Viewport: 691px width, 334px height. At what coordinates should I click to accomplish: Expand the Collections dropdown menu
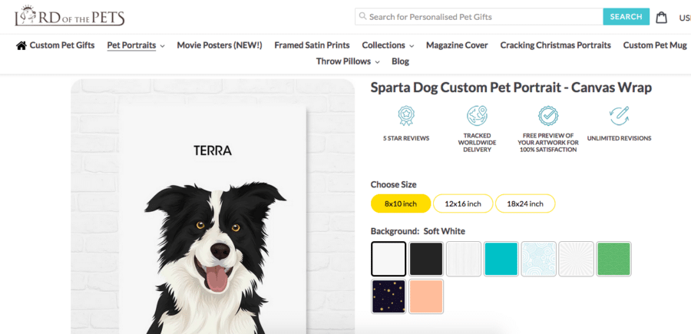[x=388, y=45]
